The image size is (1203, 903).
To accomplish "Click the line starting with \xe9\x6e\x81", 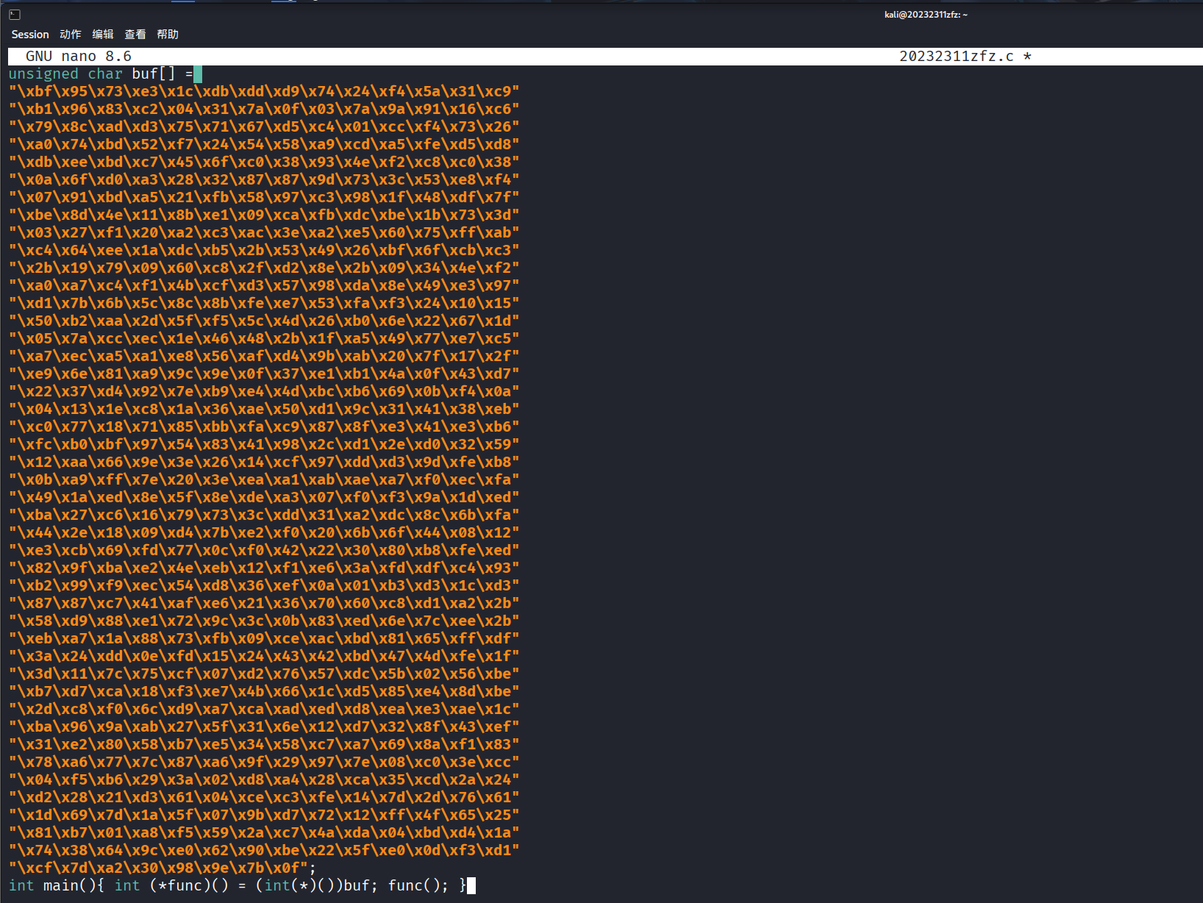I will tap(264, 374).
